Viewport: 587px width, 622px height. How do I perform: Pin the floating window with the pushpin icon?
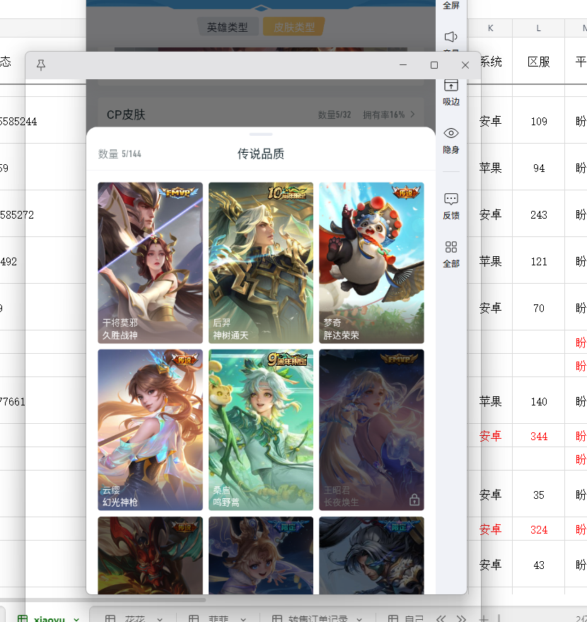[x=41, y=64]
